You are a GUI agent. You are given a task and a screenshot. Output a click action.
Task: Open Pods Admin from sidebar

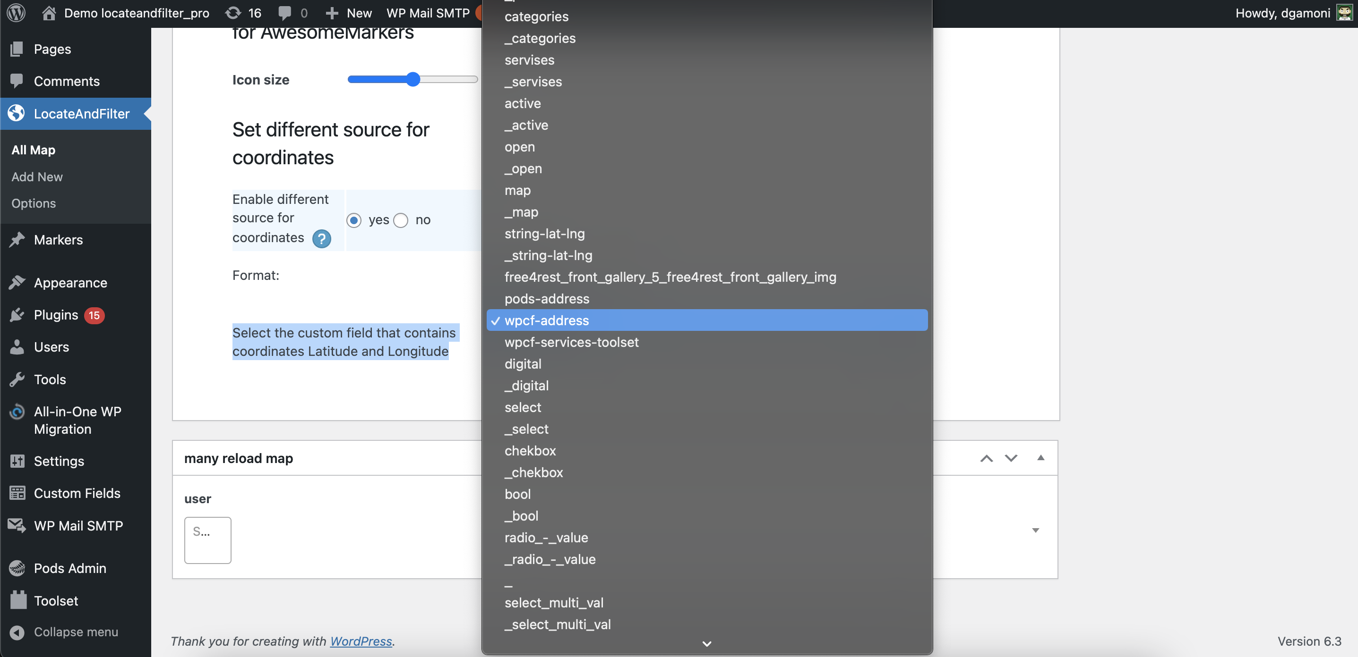coord(69,568)
